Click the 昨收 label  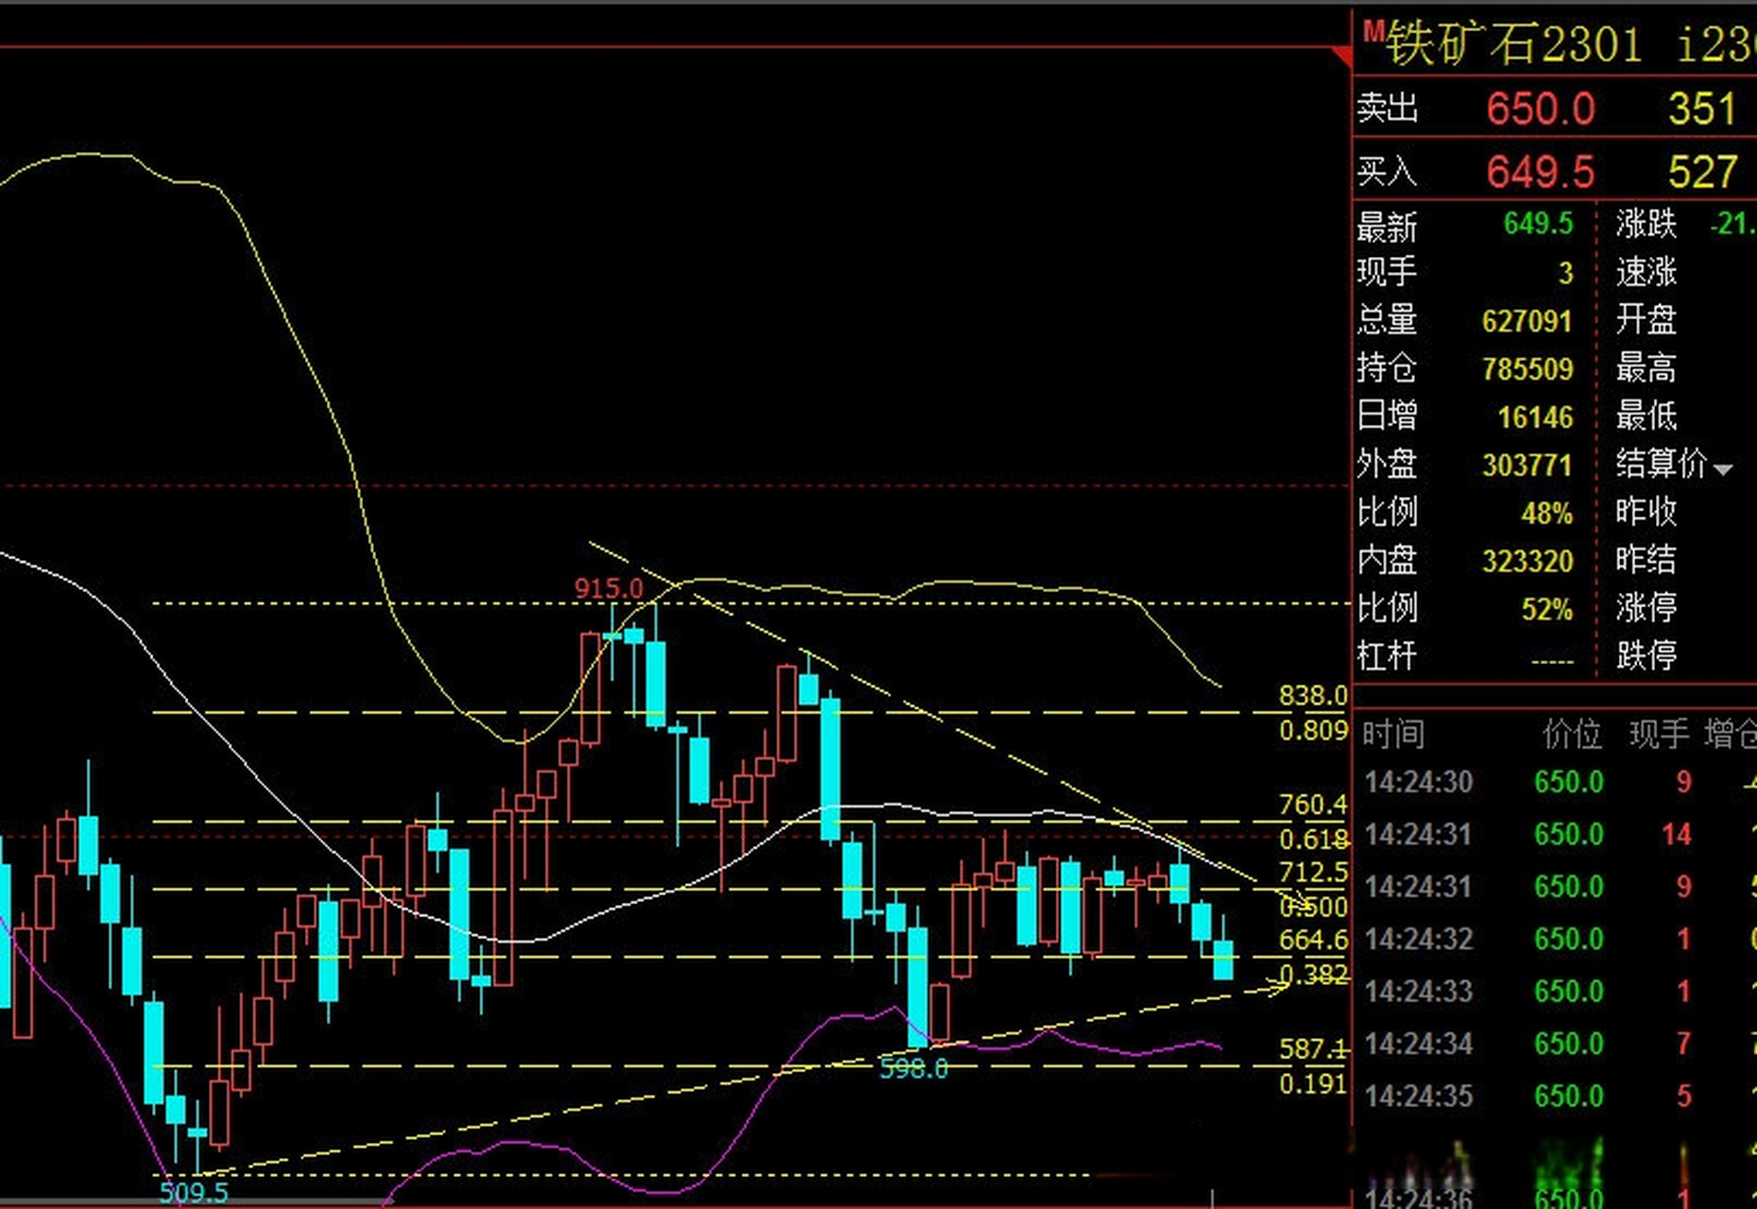point(1646,511)
